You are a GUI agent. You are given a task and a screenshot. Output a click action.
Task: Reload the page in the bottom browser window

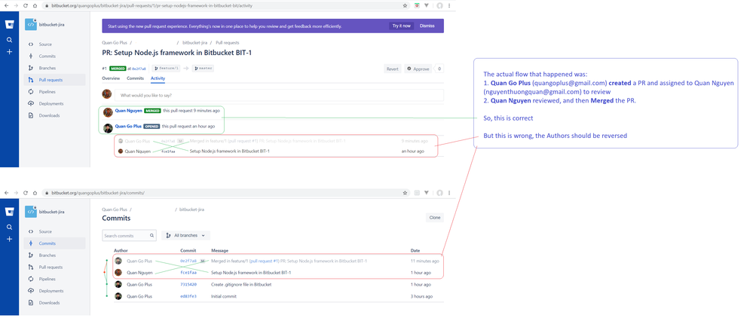coord(26,193)
